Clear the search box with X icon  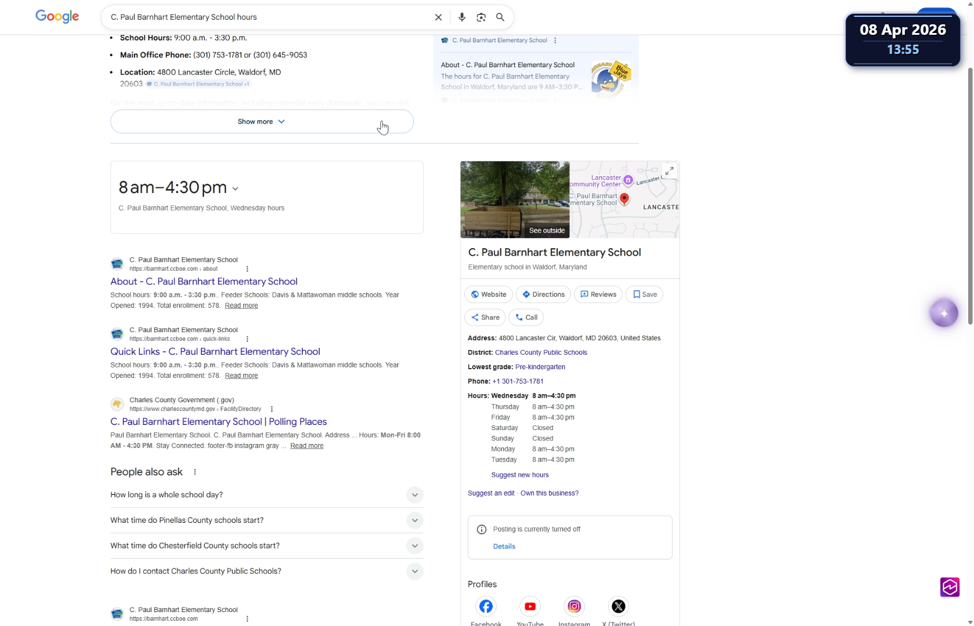(x=438, y=17)
